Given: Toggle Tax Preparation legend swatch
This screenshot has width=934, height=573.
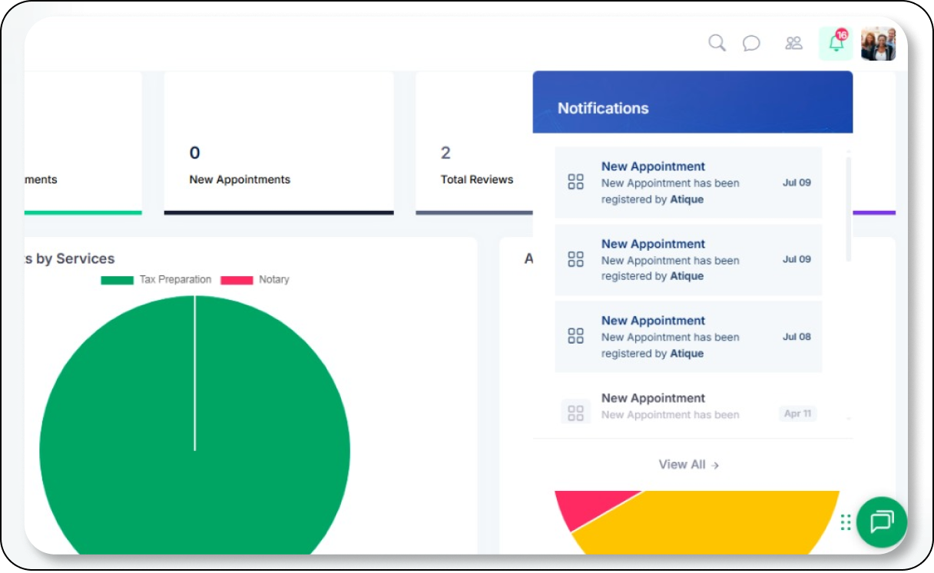Looking at the screenshot, I should tap(117, 280).
